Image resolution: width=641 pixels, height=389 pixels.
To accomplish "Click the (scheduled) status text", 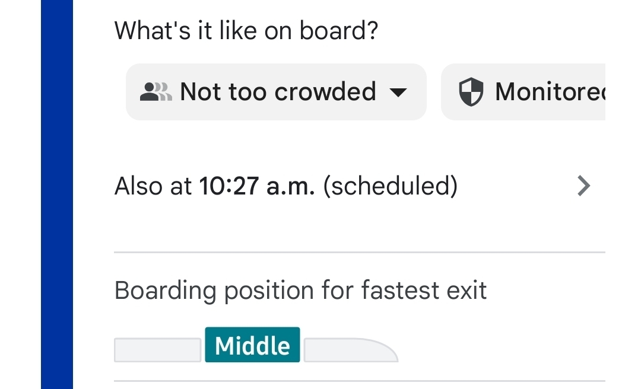I will [x=390, y=186].
